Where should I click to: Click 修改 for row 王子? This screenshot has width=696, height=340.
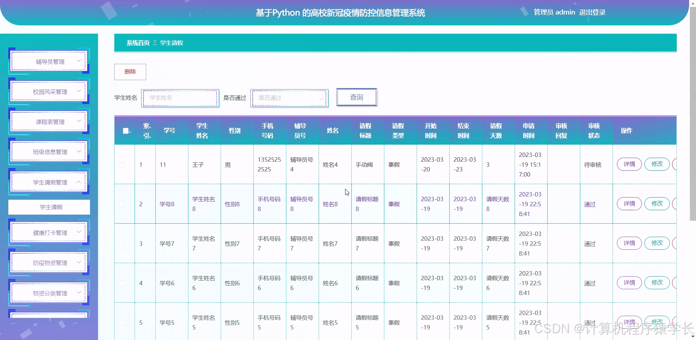click(657, 164)
